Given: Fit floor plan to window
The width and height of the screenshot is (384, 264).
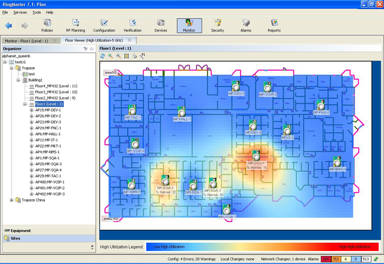Looking at the screenshot, I should point(126,56).
